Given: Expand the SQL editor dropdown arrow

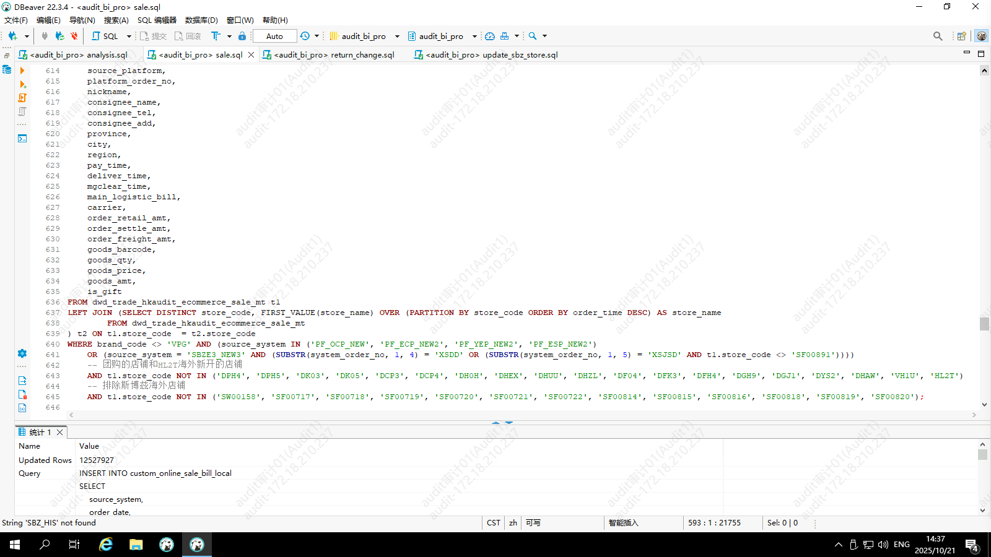Looking at the screenshot, I should [129, 37].
